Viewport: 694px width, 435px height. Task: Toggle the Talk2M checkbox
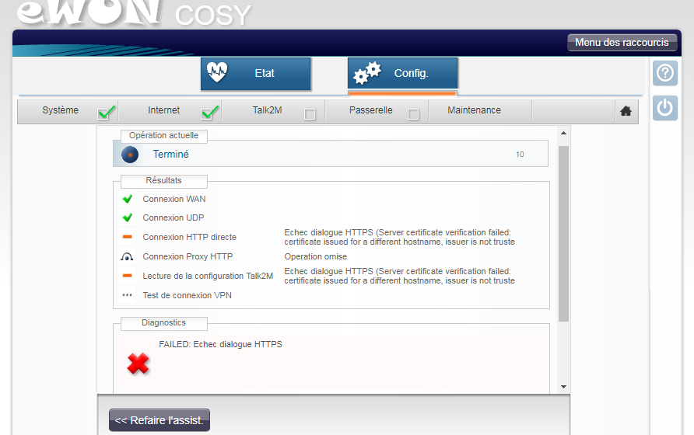click(x=310, y=114)
